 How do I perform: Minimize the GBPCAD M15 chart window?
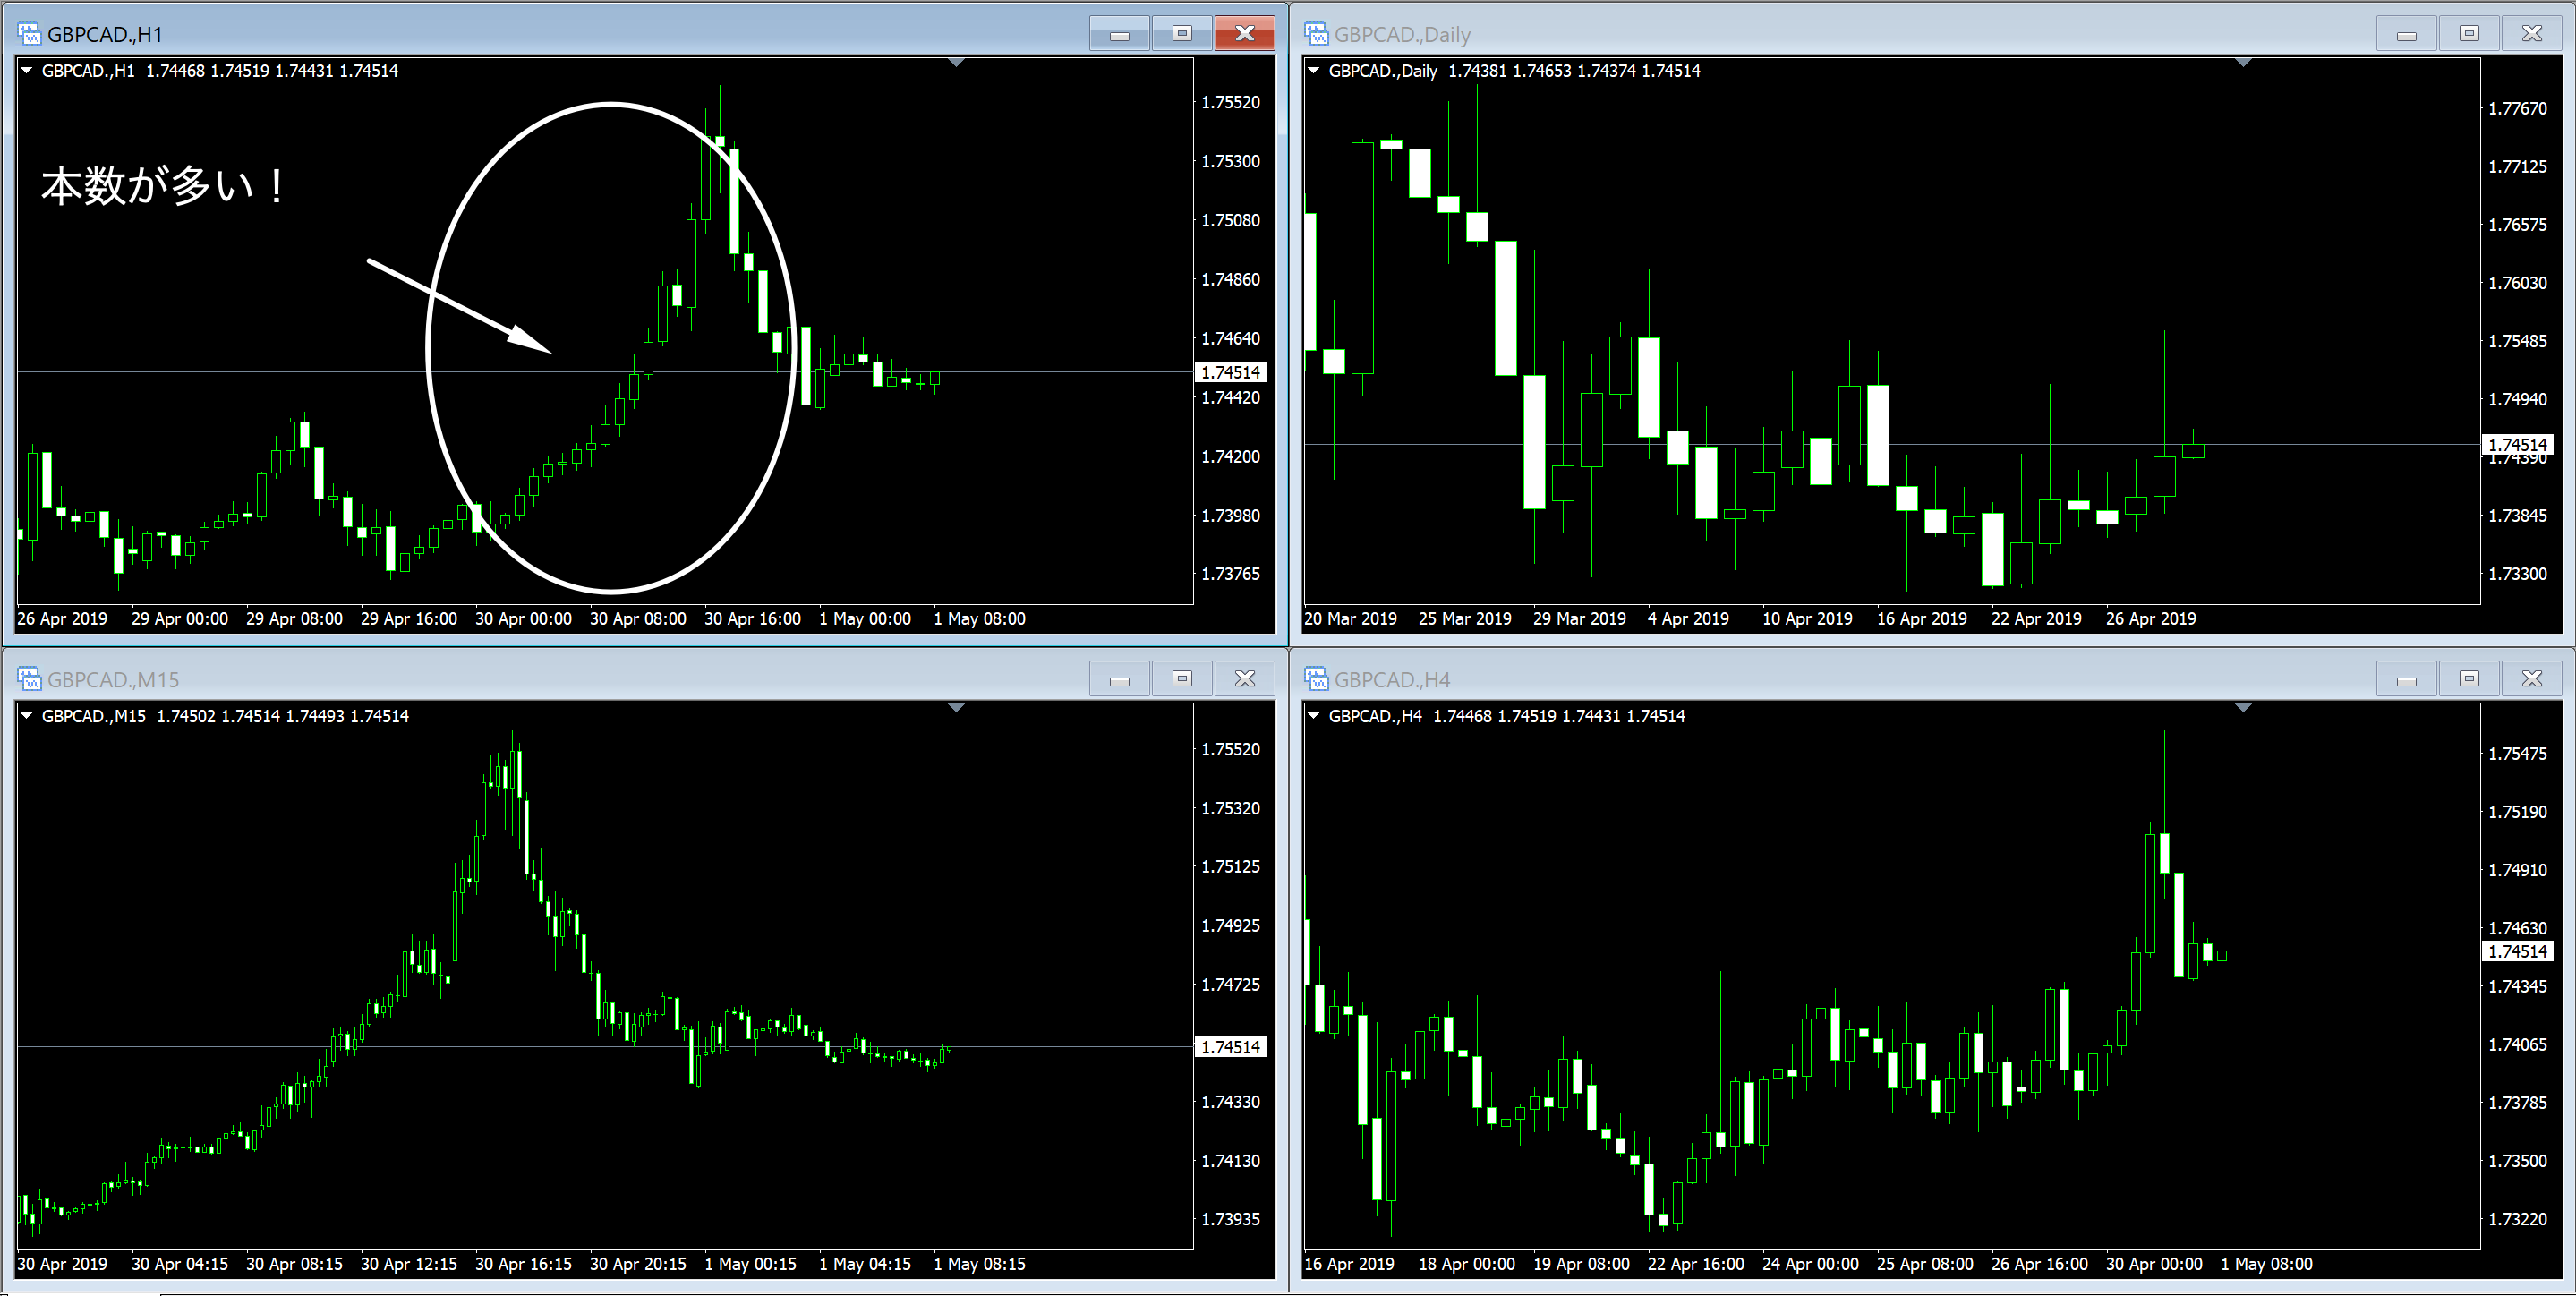pos(1119,679)
